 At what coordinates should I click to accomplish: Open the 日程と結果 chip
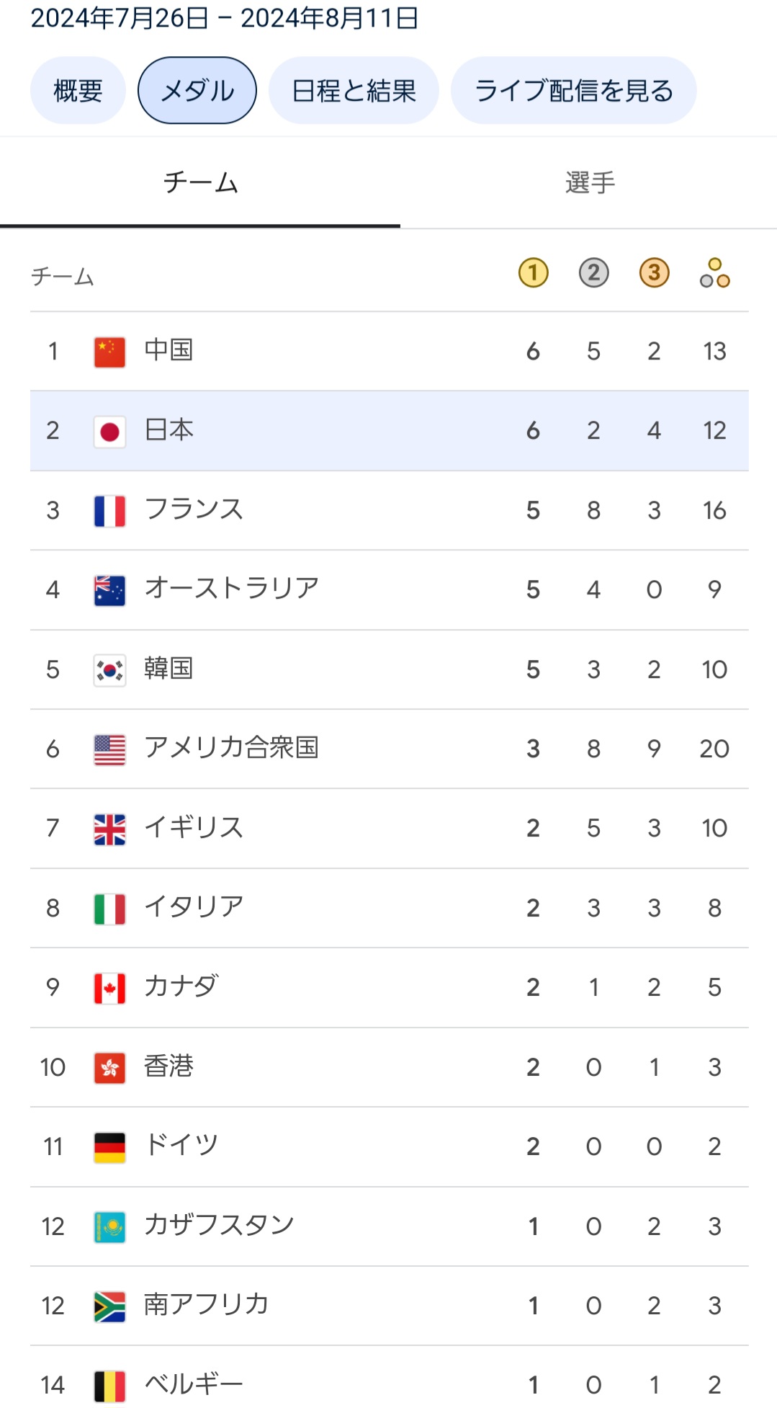click(354, 91)
